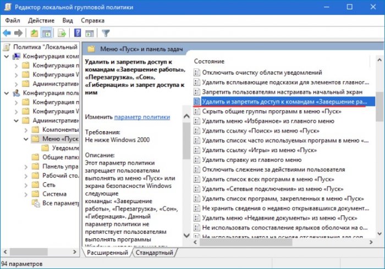Viewport: 385px width, 269px height.
Task: Select the computer Административные шаблоны folder
Action: point(51,84)
